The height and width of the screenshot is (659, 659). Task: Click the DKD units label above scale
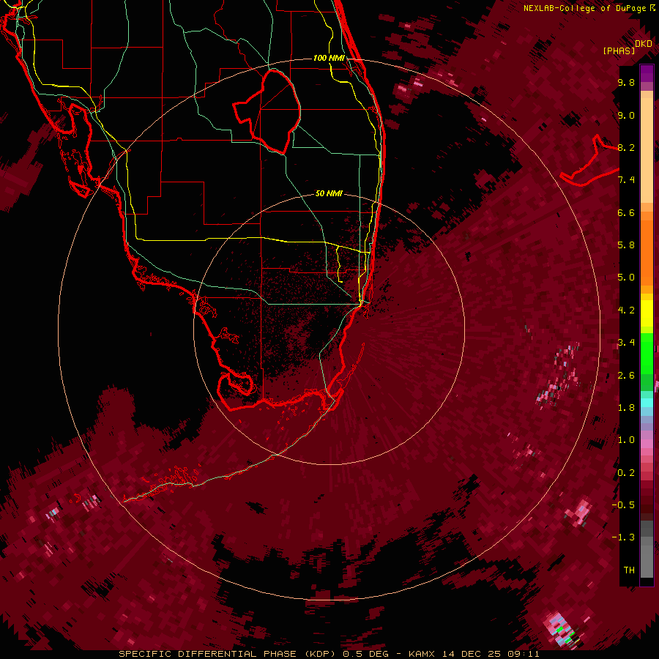click(x=644, y=44)
